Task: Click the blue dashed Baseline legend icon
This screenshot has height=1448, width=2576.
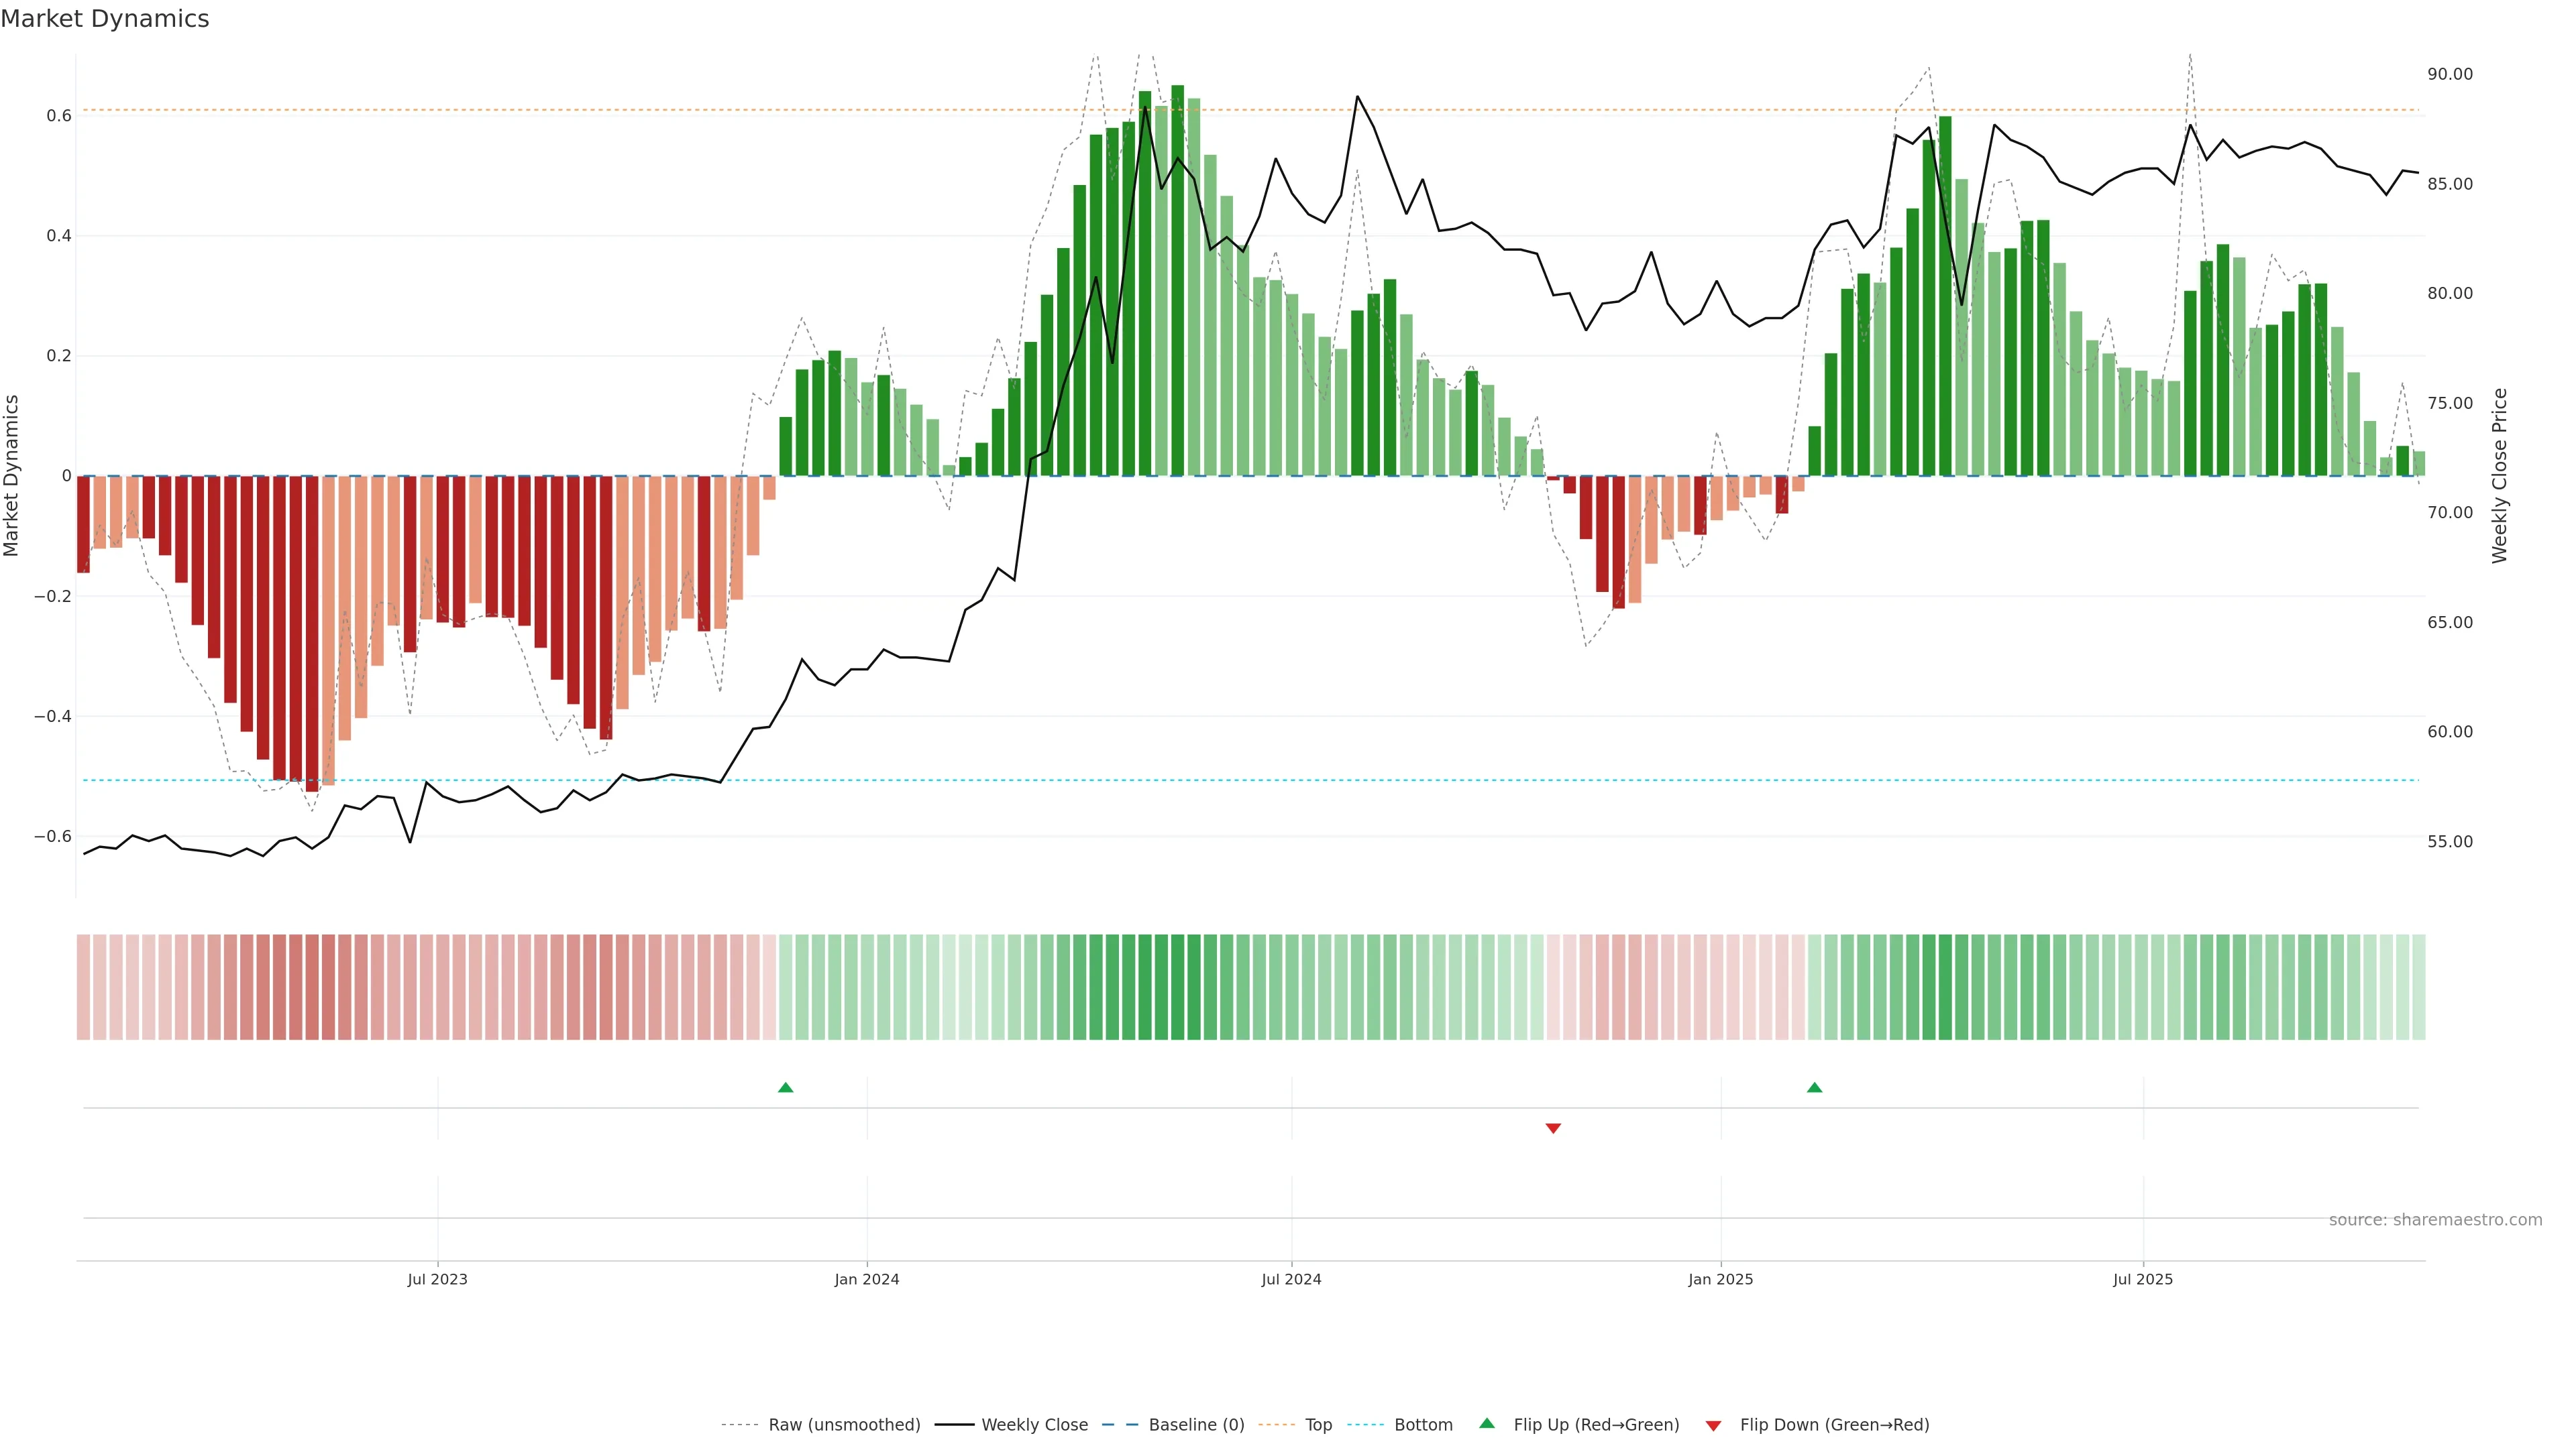Action: point(1120,1425)
